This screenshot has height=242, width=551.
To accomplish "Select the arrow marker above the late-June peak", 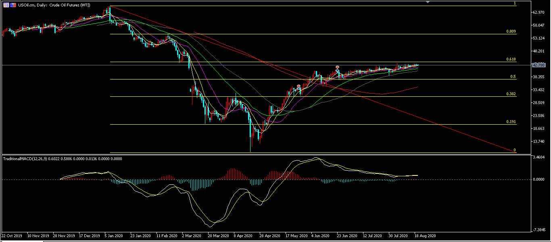I will click(x=337, y=68).
